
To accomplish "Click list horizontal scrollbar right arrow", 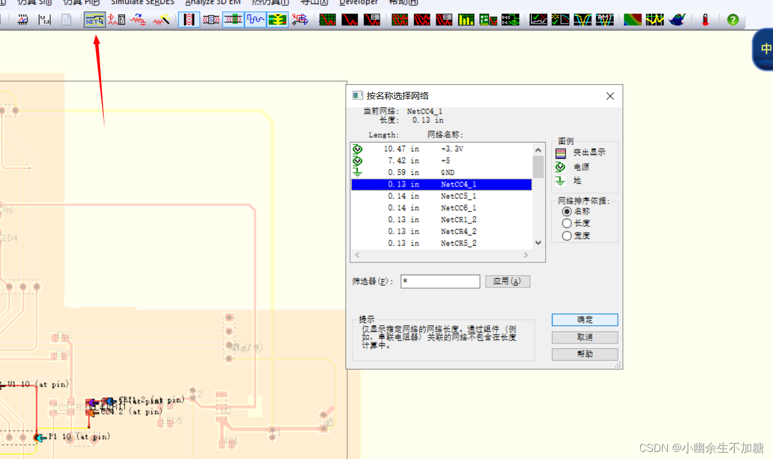I will (x=527, y=255).
